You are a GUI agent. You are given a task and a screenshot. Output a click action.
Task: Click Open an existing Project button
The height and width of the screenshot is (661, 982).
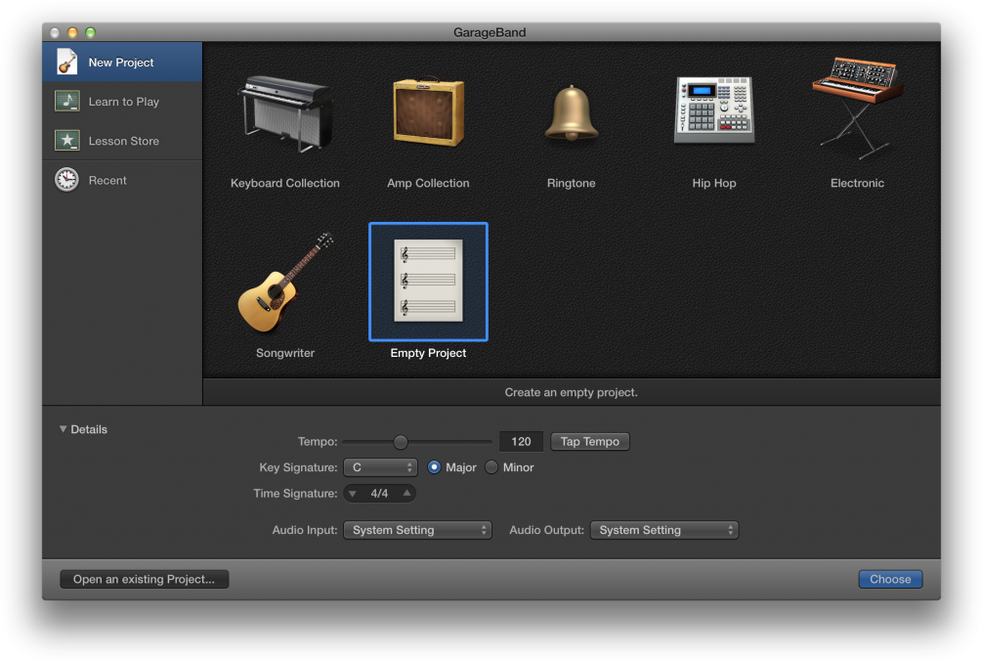144,580
